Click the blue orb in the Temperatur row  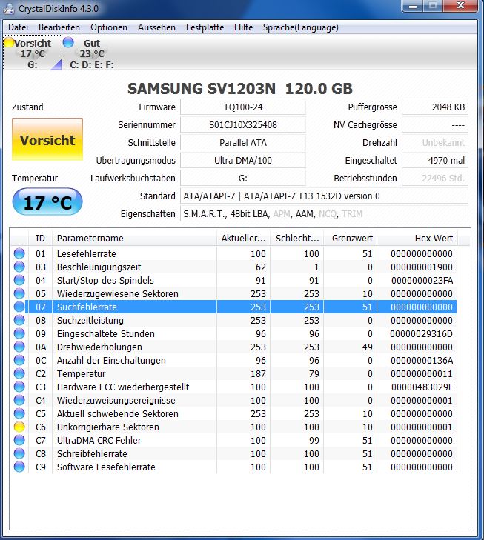pyautogui.click(x=19, y=373)
